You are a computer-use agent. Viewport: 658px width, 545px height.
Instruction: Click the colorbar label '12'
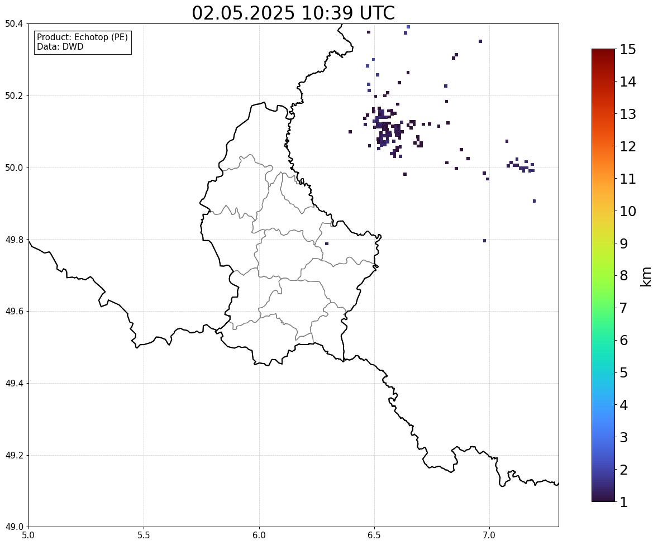click(628, 146)
